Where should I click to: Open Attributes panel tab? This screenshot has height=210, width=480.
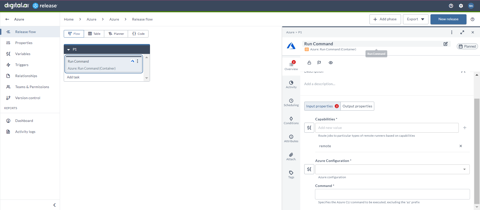click(x=291, y=139)
